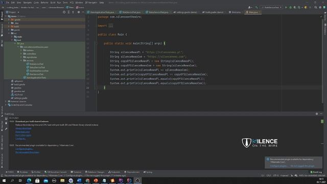Screen dimensions: 327x184
Task: Click the Build project hammer icon
Action: (x=256, y=7)
